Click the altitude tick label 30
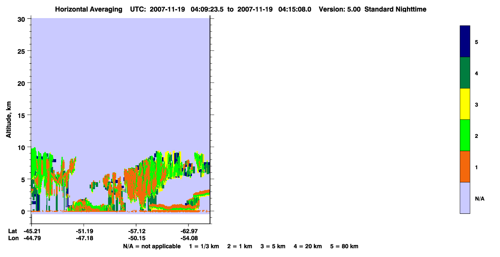The width and height of the screenshot is (500, 257). [22, 19]
